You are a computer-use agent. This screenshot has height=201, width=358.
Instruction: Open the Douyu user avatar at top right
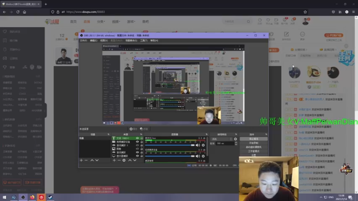click(x=305, y=21)
